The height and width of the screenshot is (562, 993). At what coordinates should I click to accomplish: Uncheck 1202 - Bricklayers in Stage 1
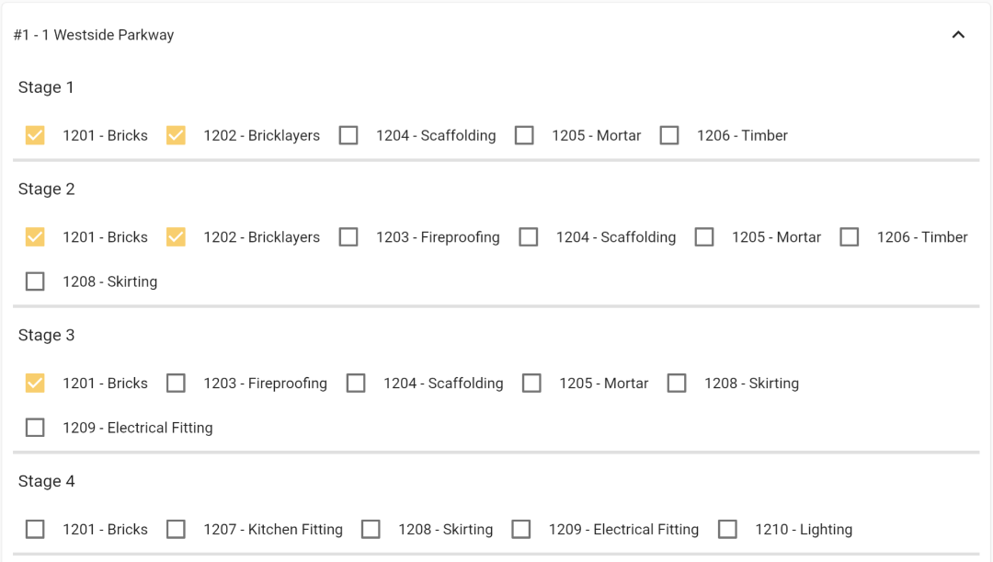[176, 135]
